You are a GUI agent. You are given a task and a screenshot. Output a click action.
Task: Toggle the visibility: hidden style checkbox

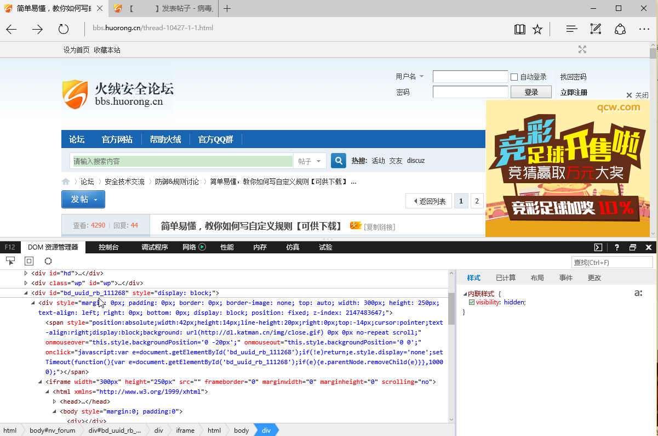(472, 302)
